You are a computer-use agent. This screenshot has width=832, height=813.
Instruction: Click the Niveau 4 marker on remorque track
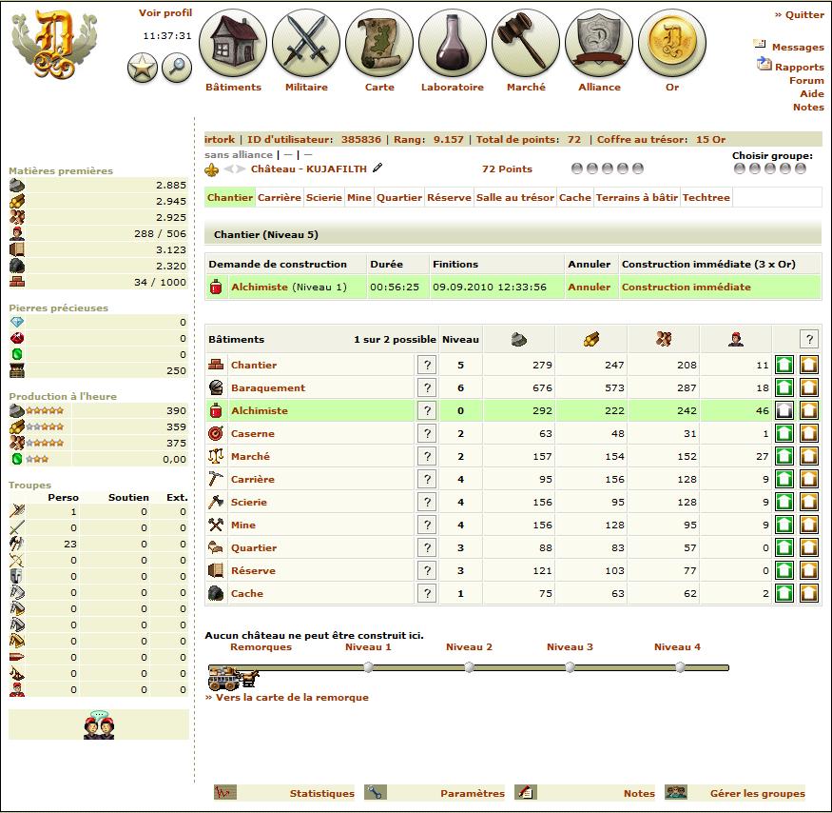pyautogui.click(x=680, y=667)
